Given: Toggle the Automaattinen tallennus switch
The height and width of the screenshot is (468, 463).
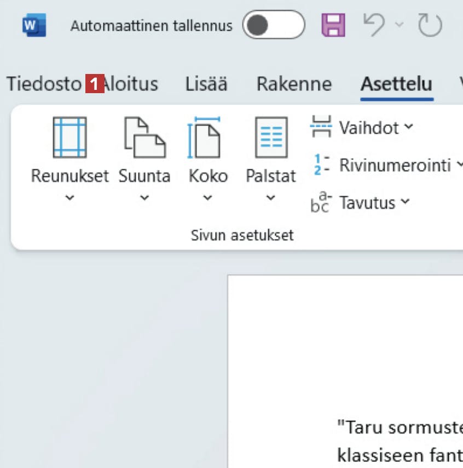Looking at the screenshot, I should tap(273, 25).
